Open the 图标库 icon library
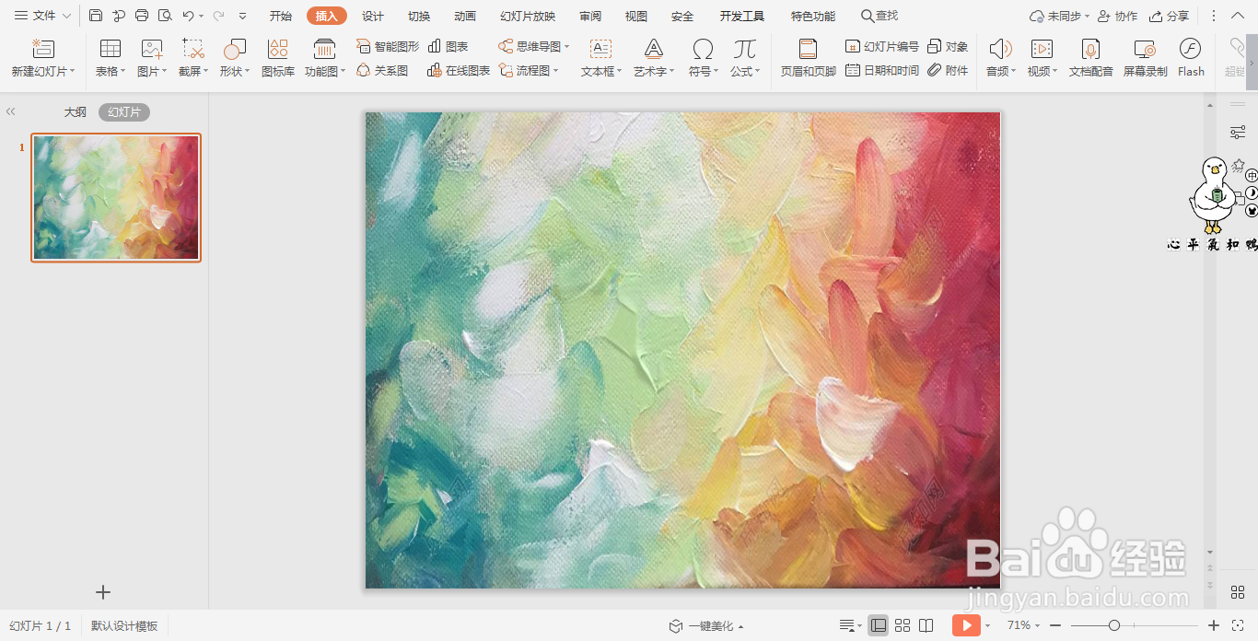This screenshot has width=1258, height=641. click(278, 58)
